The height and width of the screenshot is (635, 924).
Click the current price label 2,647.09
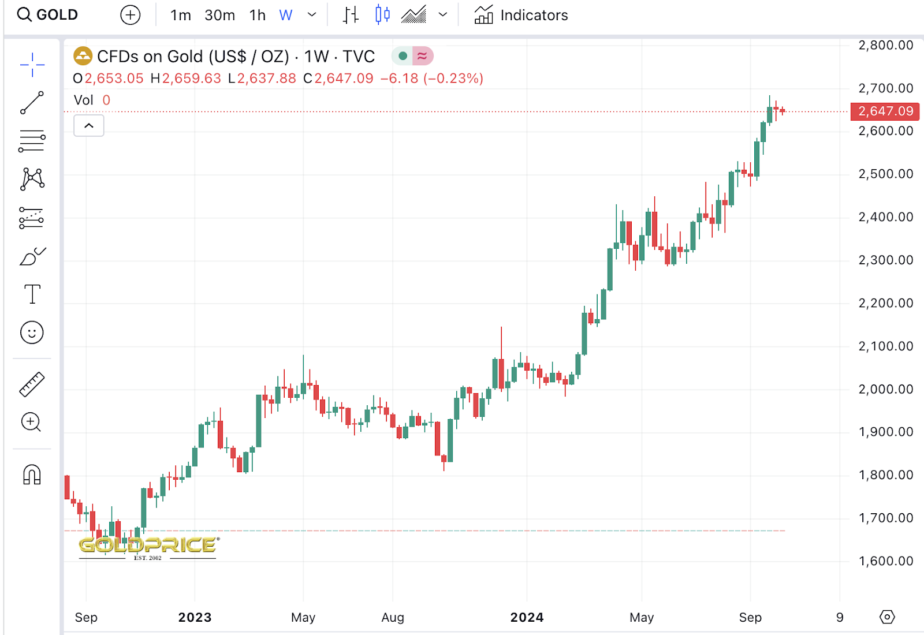tap(885, 111)
